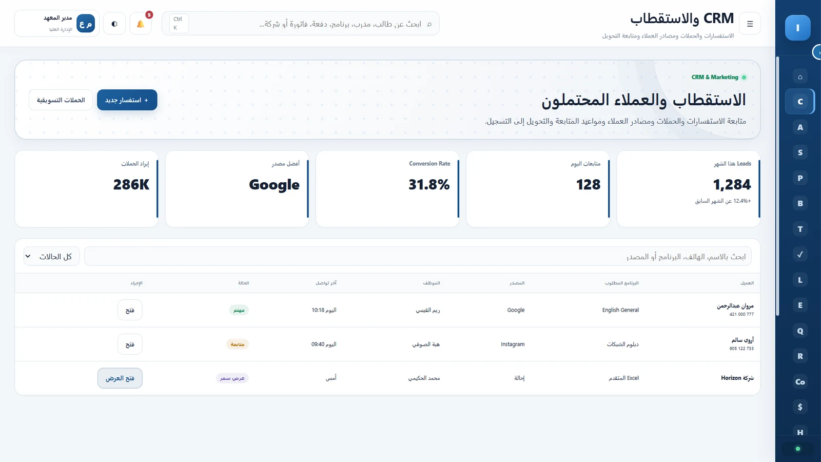The height and width of the screenshot is (462, 821).
Task: Expand the كل الحالات status dropdown
Action: point(52,256)
